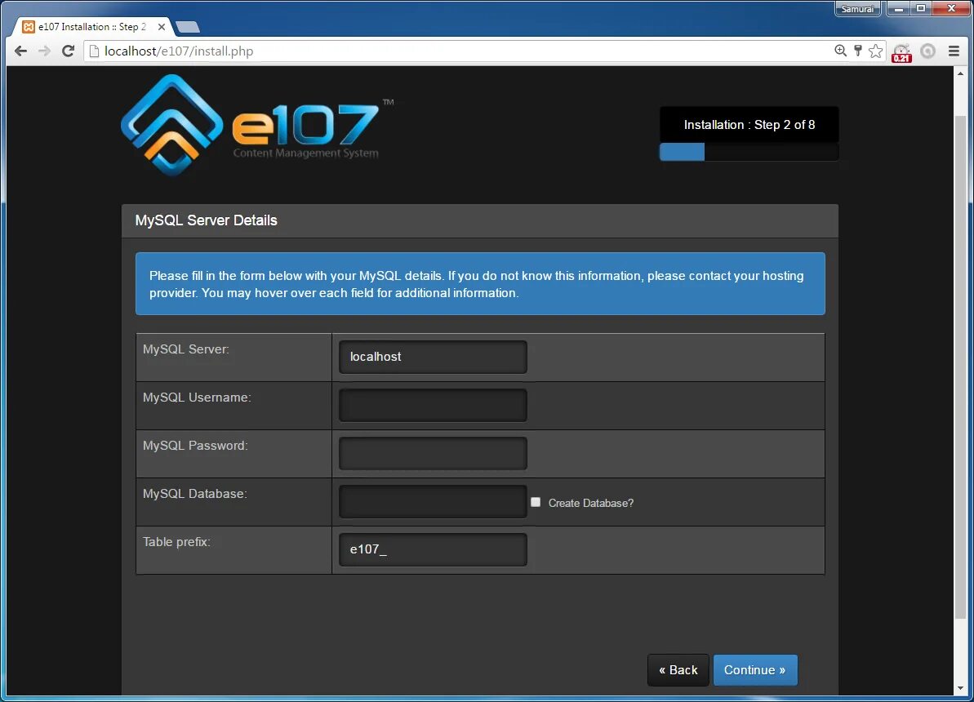Focus the MySQL Server field
Image resolution: width=974 pixels, height=702 pixels.
(x=433, y=357)
